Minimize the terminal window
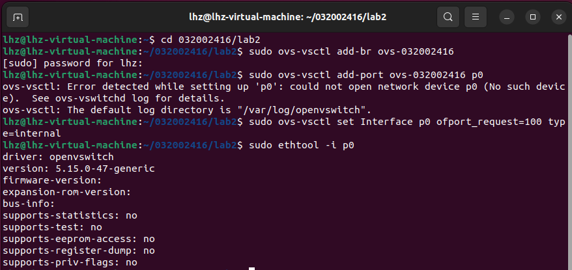 (507, 17)
